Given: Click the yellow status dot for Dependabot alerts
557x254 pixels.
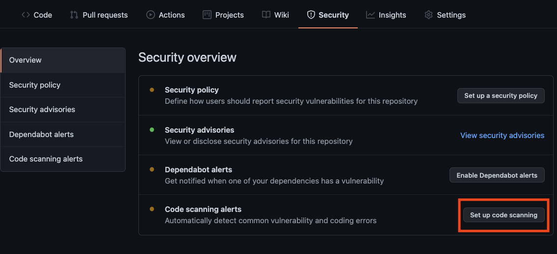Looking at the screenshot, I should pos(152,170).
